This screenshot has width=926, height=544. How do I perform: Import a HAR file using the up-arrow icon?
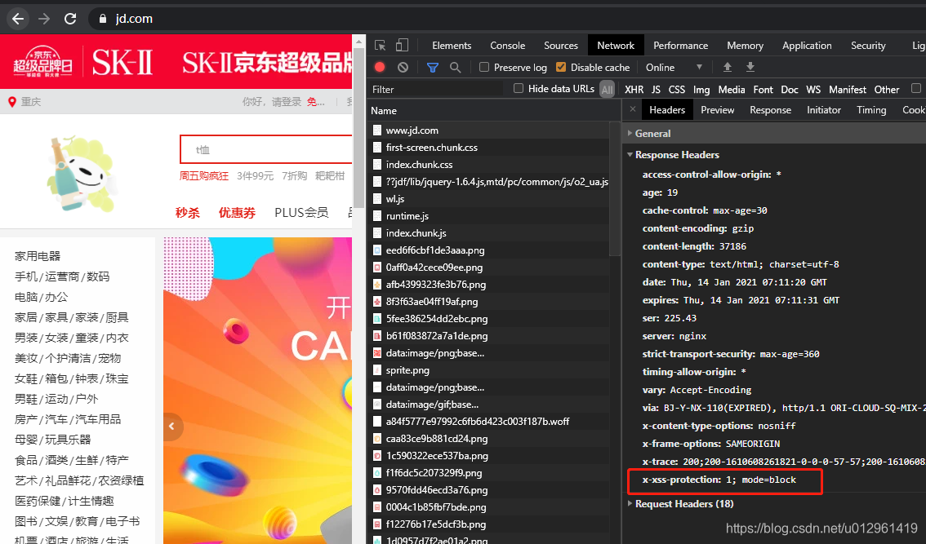coord(727,67)
